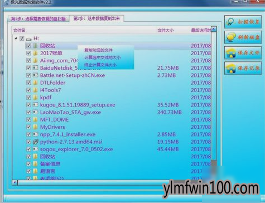Uncheck the 2017账单 folder checkbox
Image resolution: width=265 pixels, height=203 pixels.
(x=28, y=53)
